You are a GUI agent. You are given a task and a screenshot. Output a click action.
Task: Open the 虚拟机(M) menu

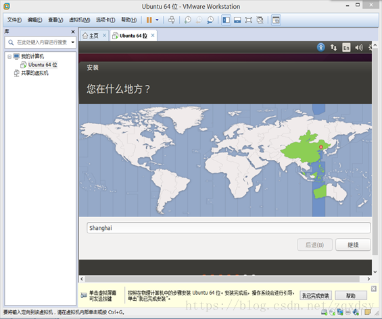point(79,20)
